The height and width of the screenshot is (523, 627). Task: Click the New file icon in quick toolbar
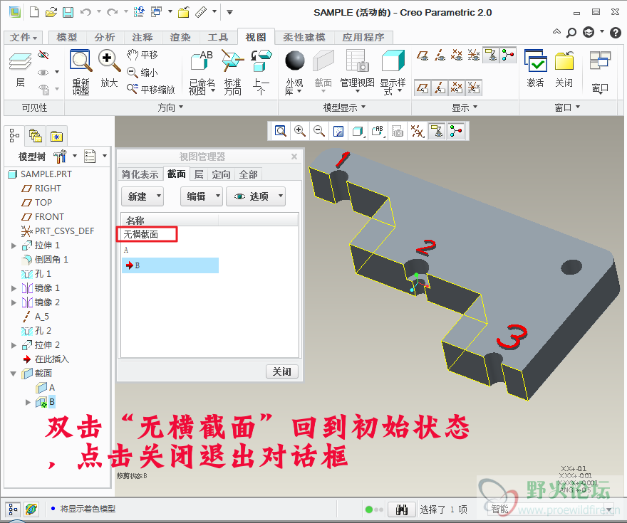coord(34,12)
